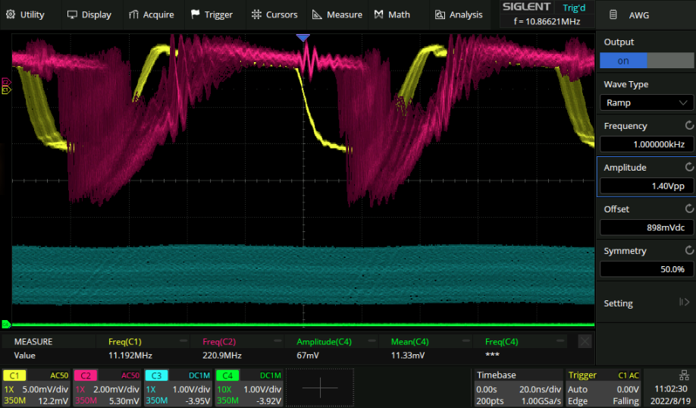The width and height of the screenshot is (696, 408).
Task: Open the Trigger info box settings
Action: click(603, 388)
